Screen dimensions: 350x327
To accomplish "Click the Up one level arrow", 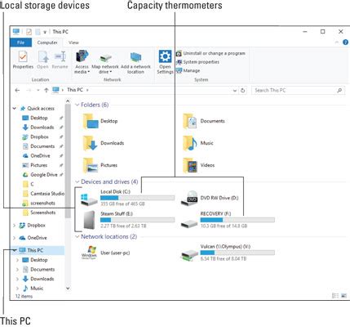I will (47, 90).
